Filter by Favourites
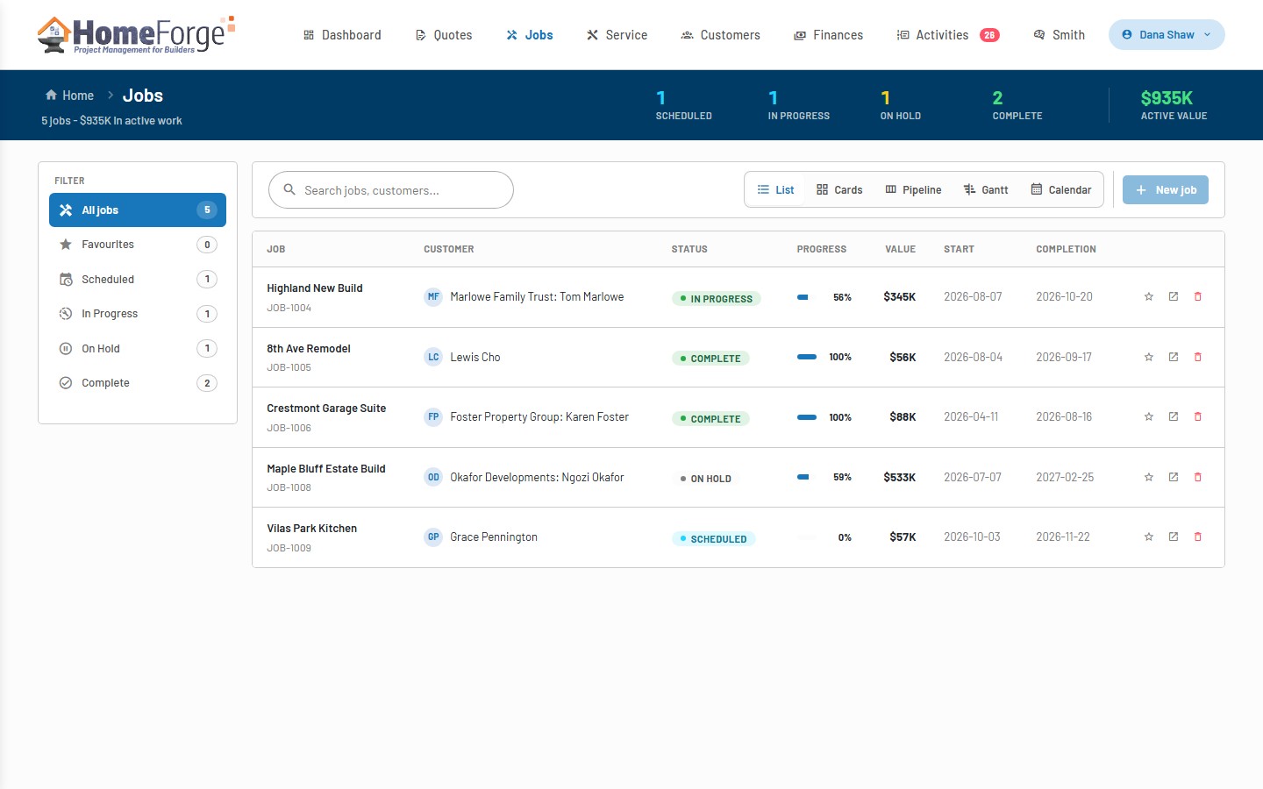 click(x=138, y=245)
